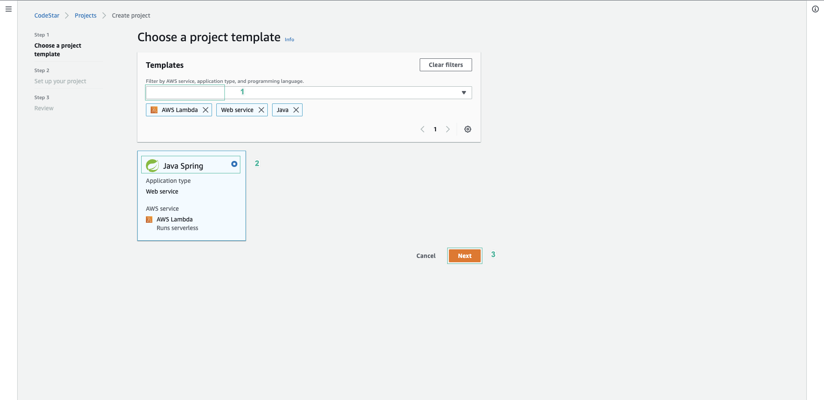Viewport: 824px width, 400px height.
Task: Open the Info link beside heading
Action: [290, 39]
